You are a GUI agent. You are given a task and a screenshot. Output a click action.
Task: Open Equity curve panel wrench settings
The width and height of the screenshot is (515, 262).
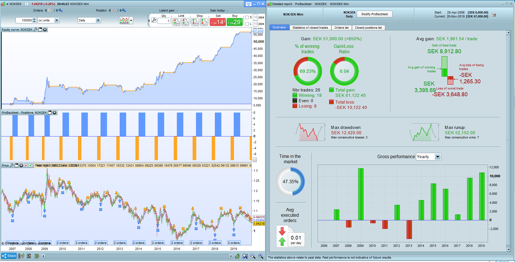point(35,30)
